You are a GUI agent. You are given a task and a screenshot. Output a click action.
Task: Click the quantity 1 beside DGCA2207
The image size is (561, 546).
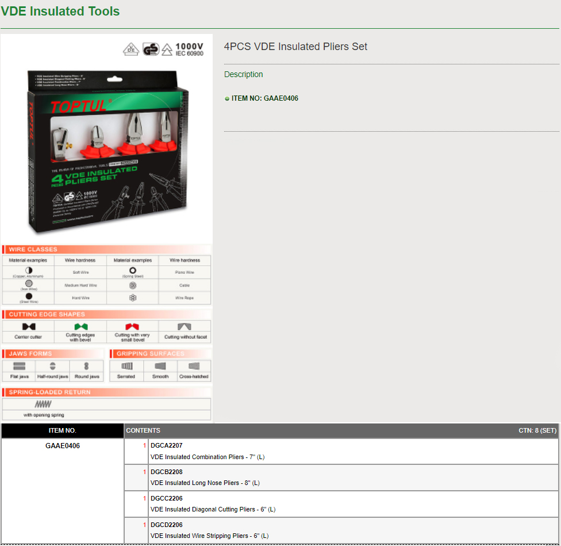click(144, 446)
